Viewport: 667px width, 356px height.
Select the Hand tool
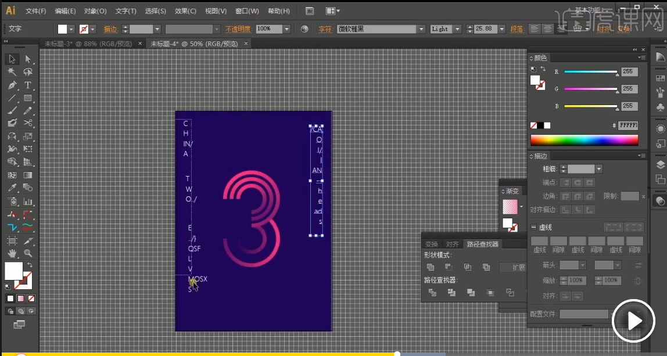tap(12, 253)
